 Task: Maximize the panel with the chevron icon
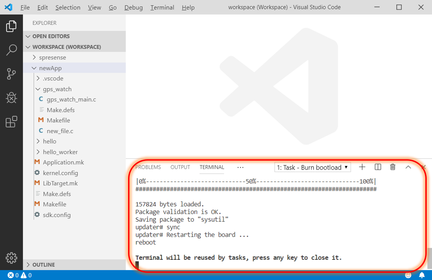(408, 167)
